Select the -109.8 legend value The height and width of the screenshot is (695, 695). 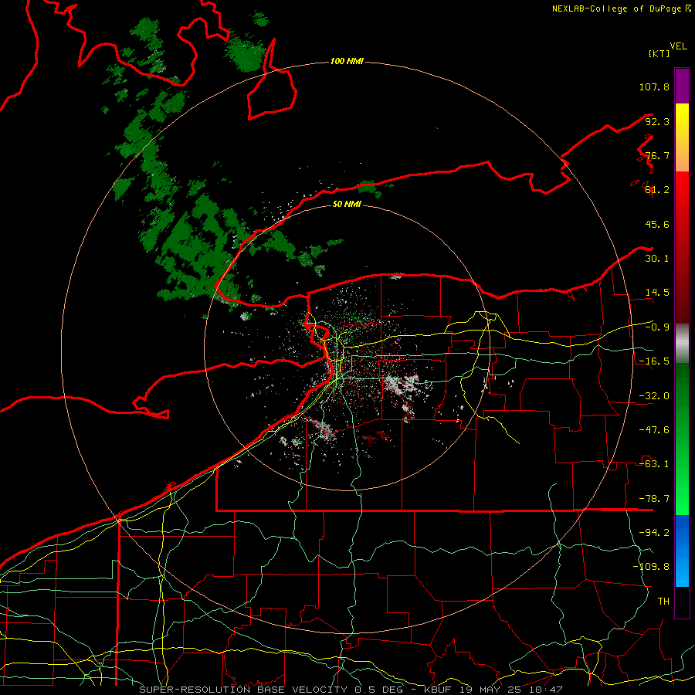[x=651, y=567]
